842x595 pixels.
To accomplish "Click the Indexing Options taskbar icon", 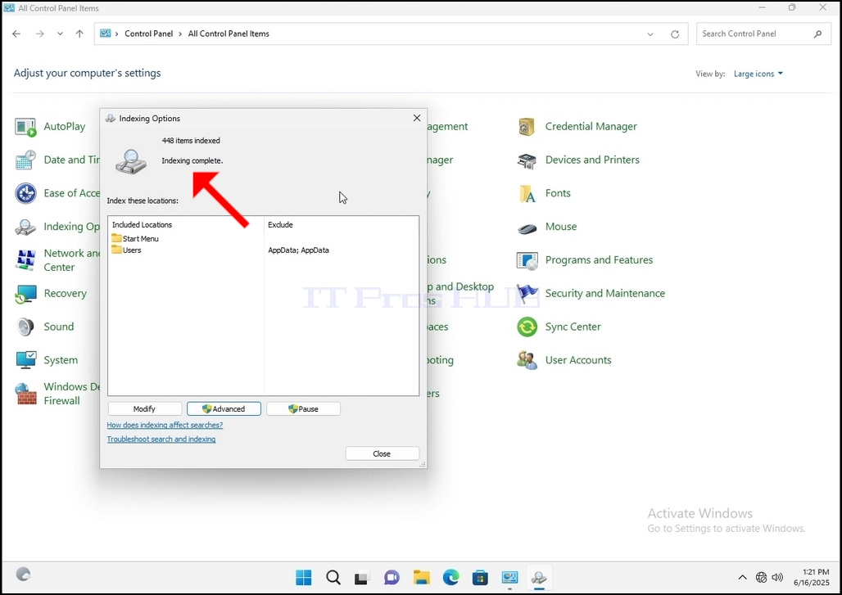I will click(x=539, y=577).
